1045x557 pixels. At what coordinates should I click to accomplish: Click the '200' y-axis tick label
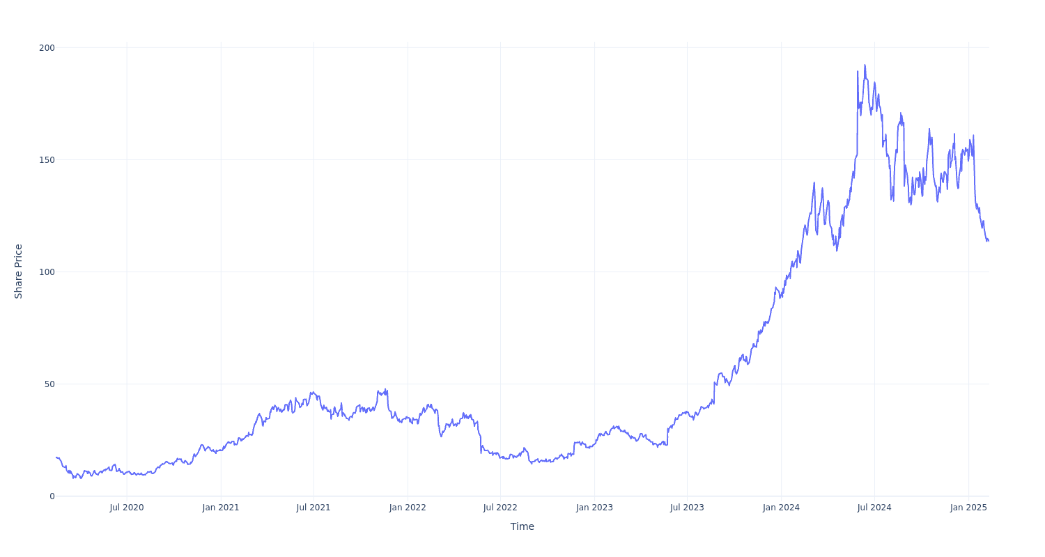pos(47,48)
